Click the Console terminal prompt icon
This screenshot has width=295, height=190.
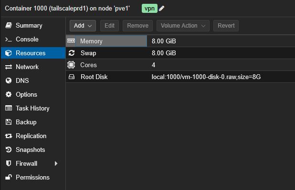[9, 39]
